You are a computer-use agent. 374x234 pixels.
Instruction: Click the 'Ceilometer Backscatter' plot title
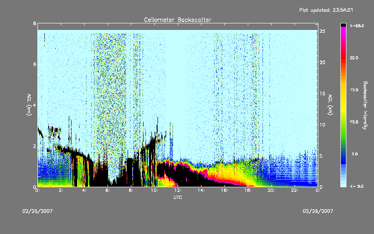coord(178,20)
